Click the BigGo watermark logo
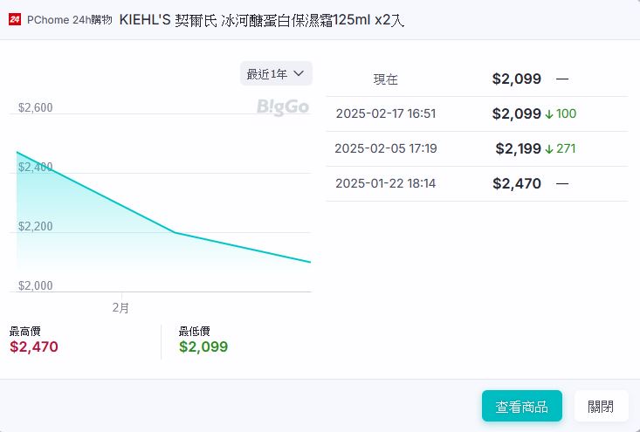The image size is (640, 432). 283,106
